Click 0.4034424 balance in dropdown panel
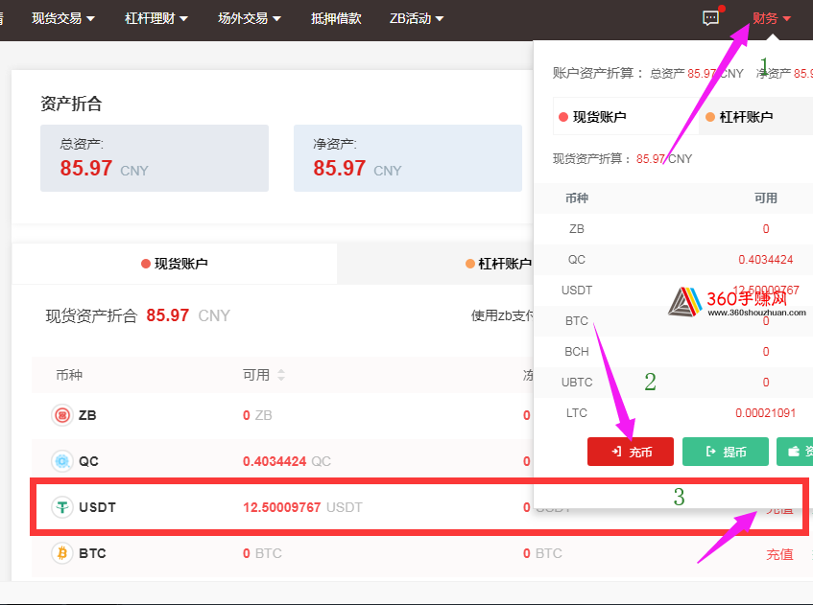The width and height of the screenshot is (813, 605). (x=765, y=260)
